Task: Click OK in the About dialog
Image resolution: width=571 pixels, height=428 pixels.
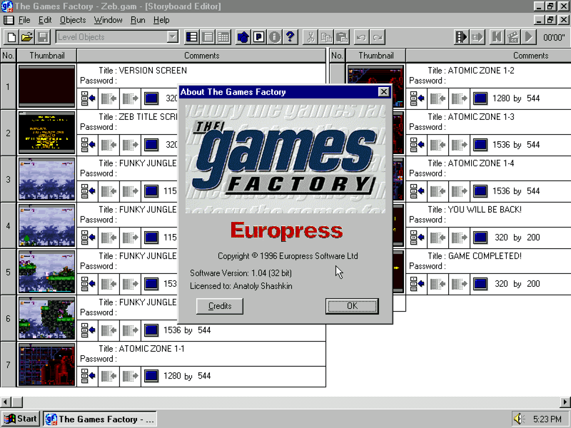Action: [352, 306]
